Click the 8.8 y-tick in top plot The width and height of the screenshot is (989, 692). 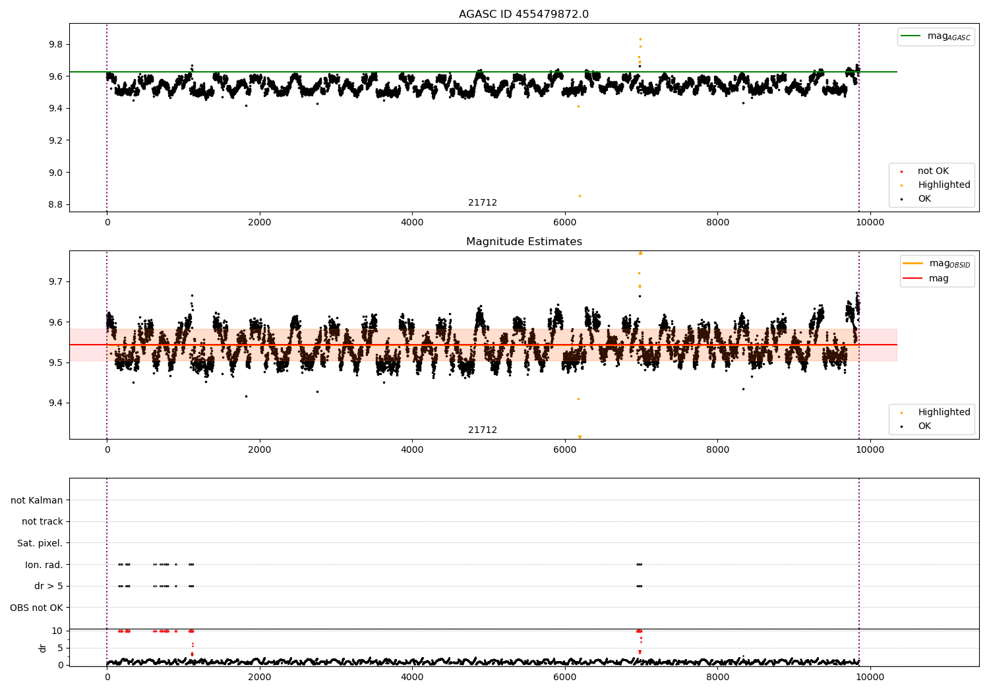coord(54,205)
